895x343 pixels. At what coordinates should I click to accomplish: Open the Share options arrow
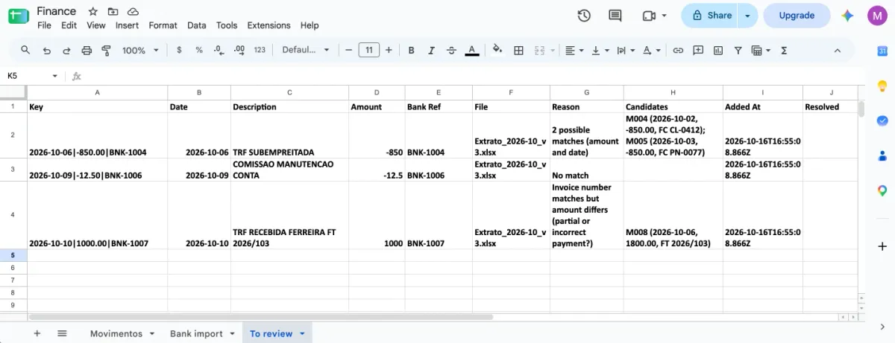pos(748,16)
